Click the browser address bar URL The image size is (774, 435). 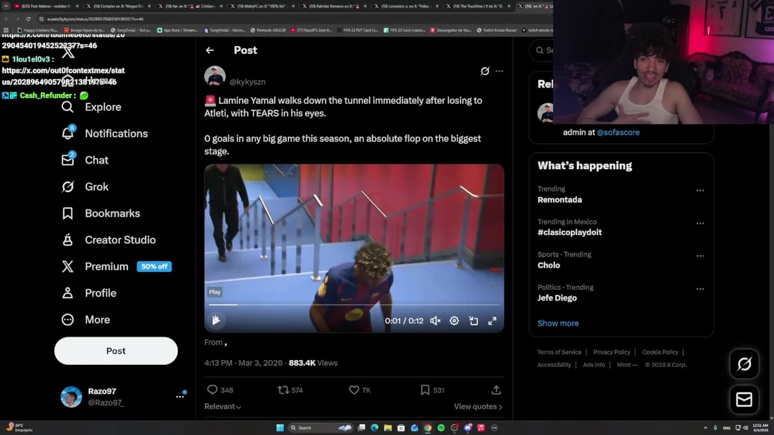pos(96,19)
